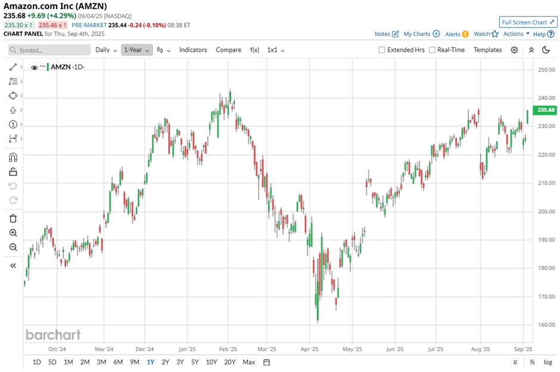Click the Help question mark icon
This screenshot has height=372, width=560.
(550, 35)
